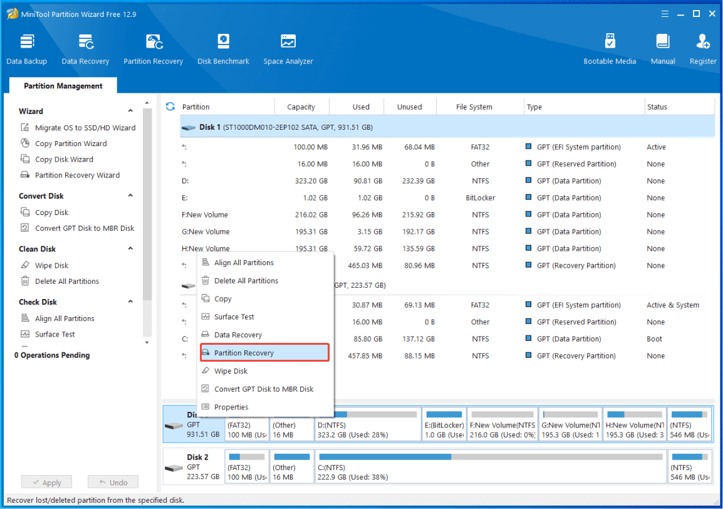
Task: Collapse the Convert Disk section
Action: pyautogui.click(x=130, y=196)
